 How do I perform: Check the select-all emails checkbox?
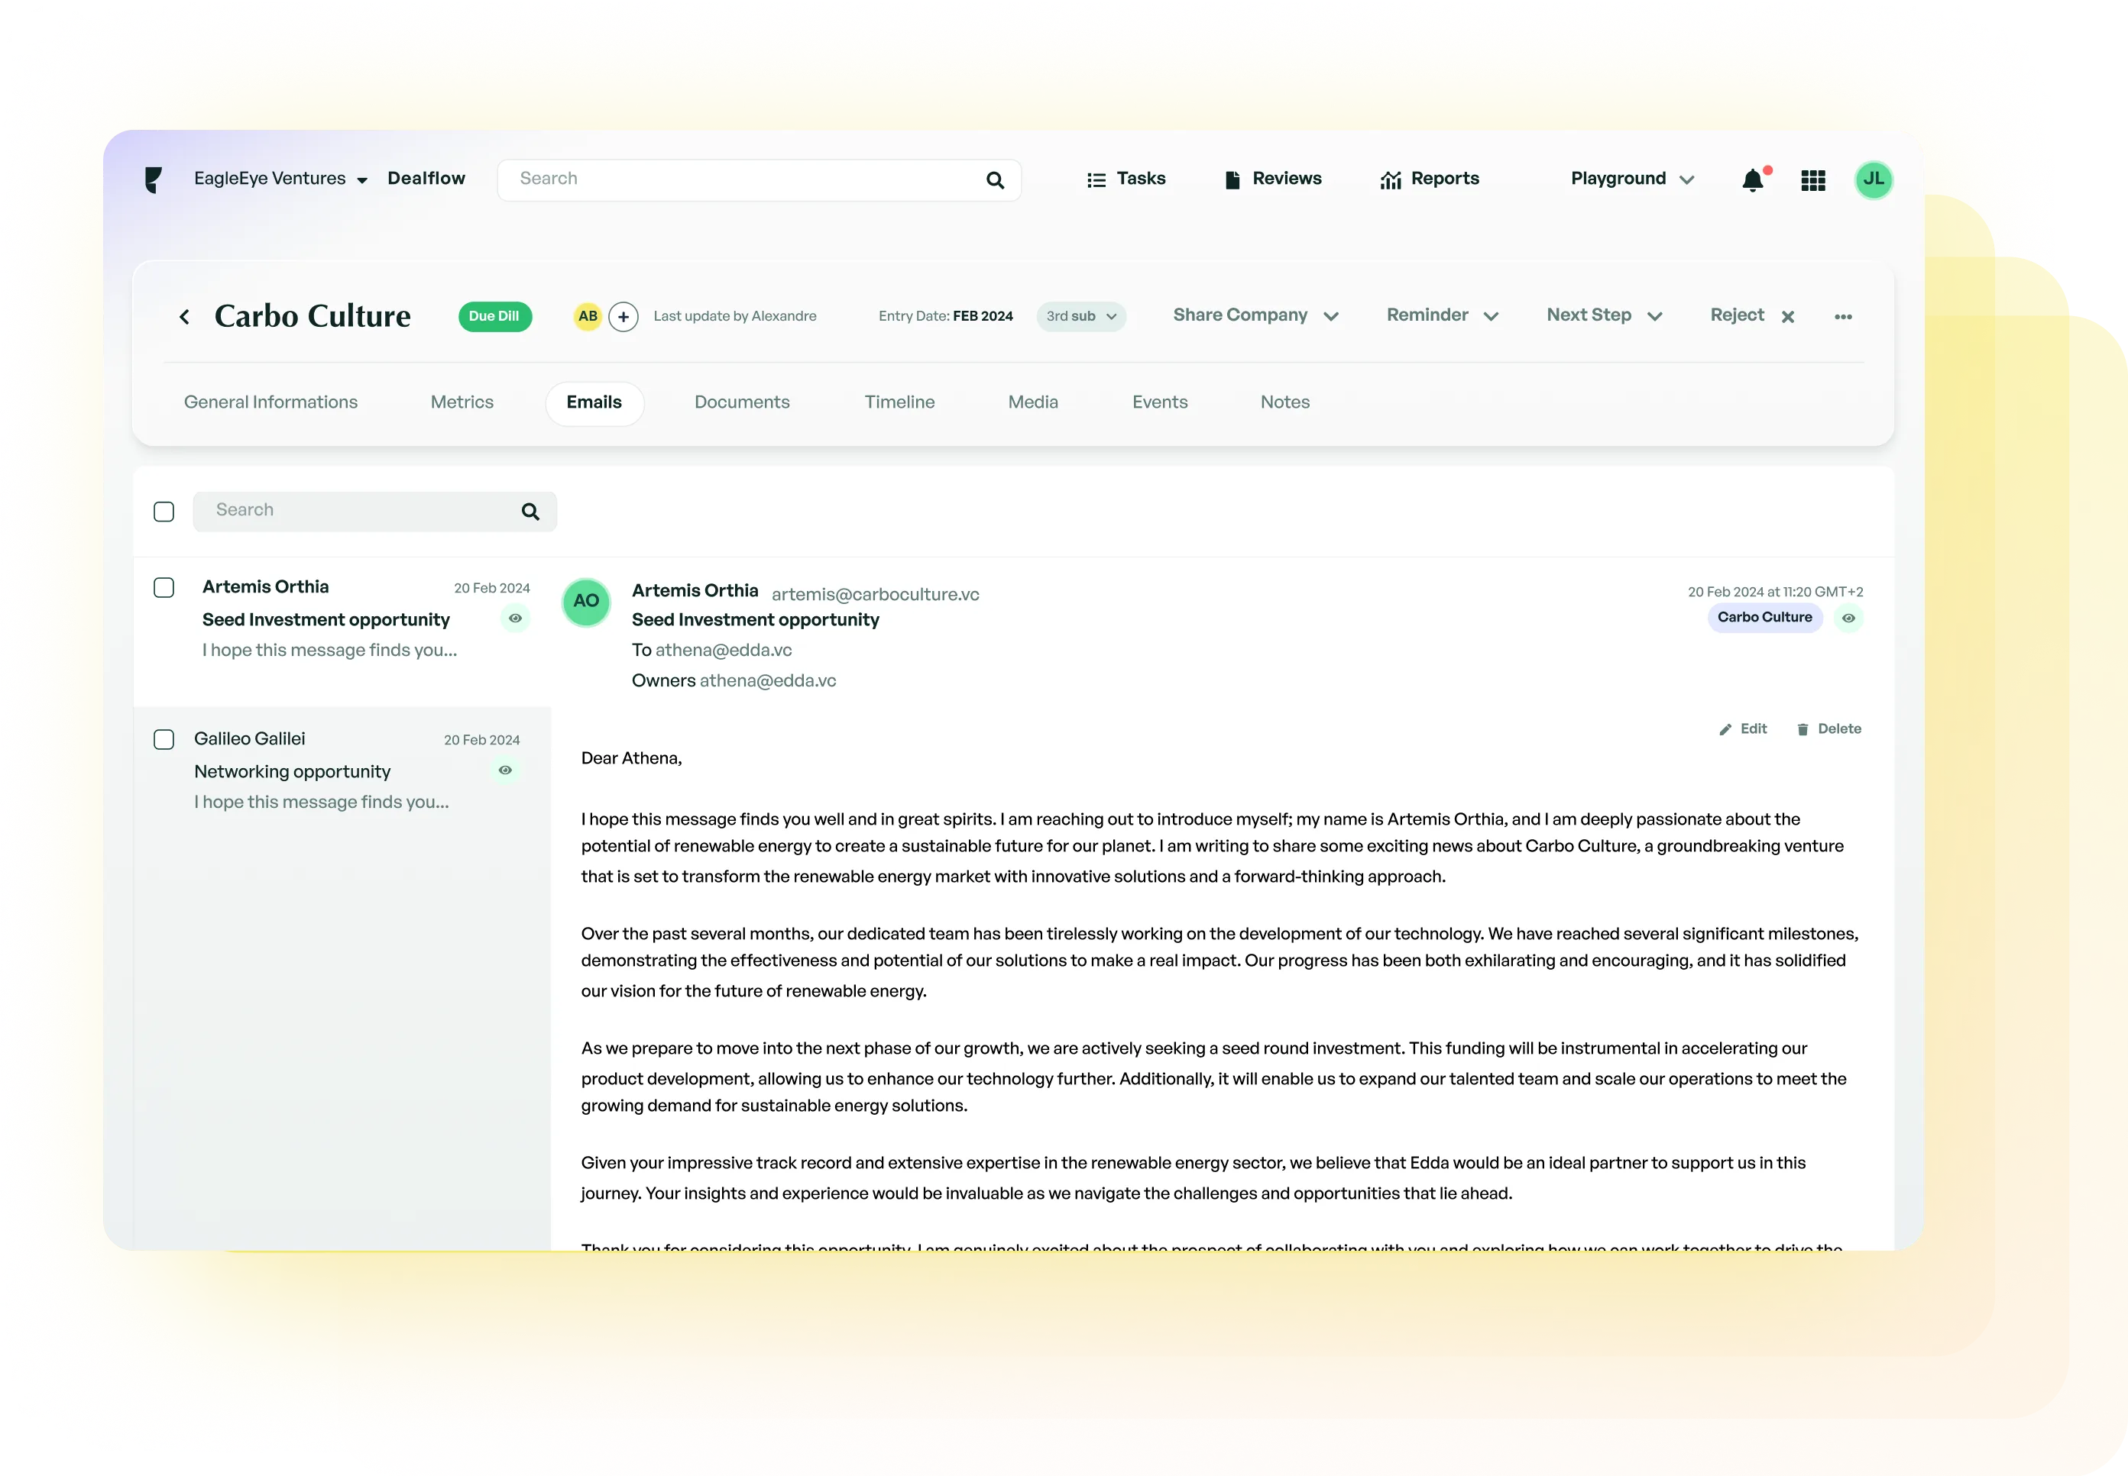(x=164, y=512)
